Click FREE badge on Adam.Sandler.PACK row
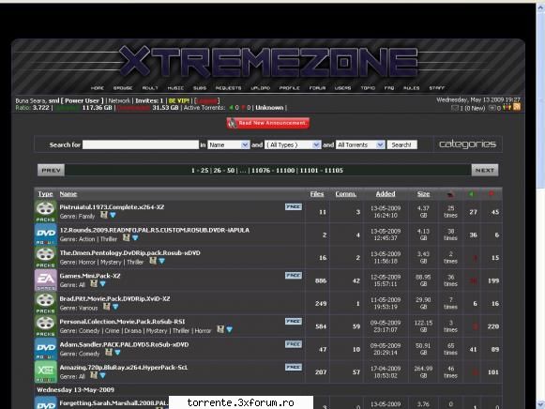Screen dimensions: 545x409 [294, 344]
